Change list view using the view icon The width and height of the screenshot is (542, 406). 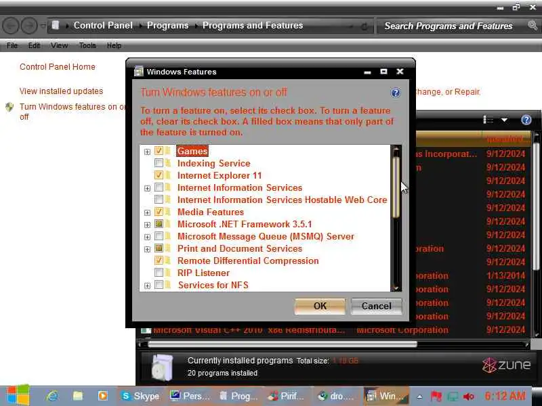(x=488, y=120)
